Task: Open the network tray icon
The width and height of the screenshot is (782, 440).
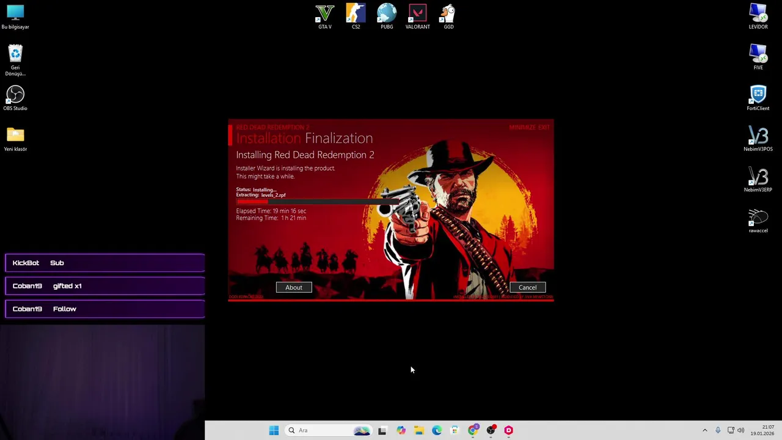Action: click(x=731, y=430)
